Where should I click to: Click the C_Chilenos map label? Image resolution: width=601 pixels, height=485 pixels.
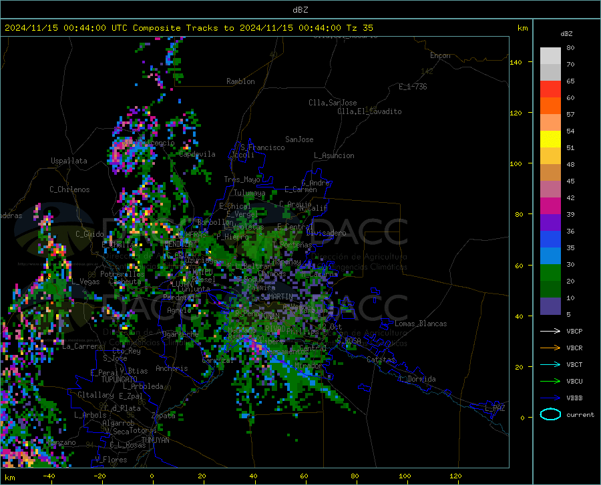pyautogui.click(x=69, y=189)
